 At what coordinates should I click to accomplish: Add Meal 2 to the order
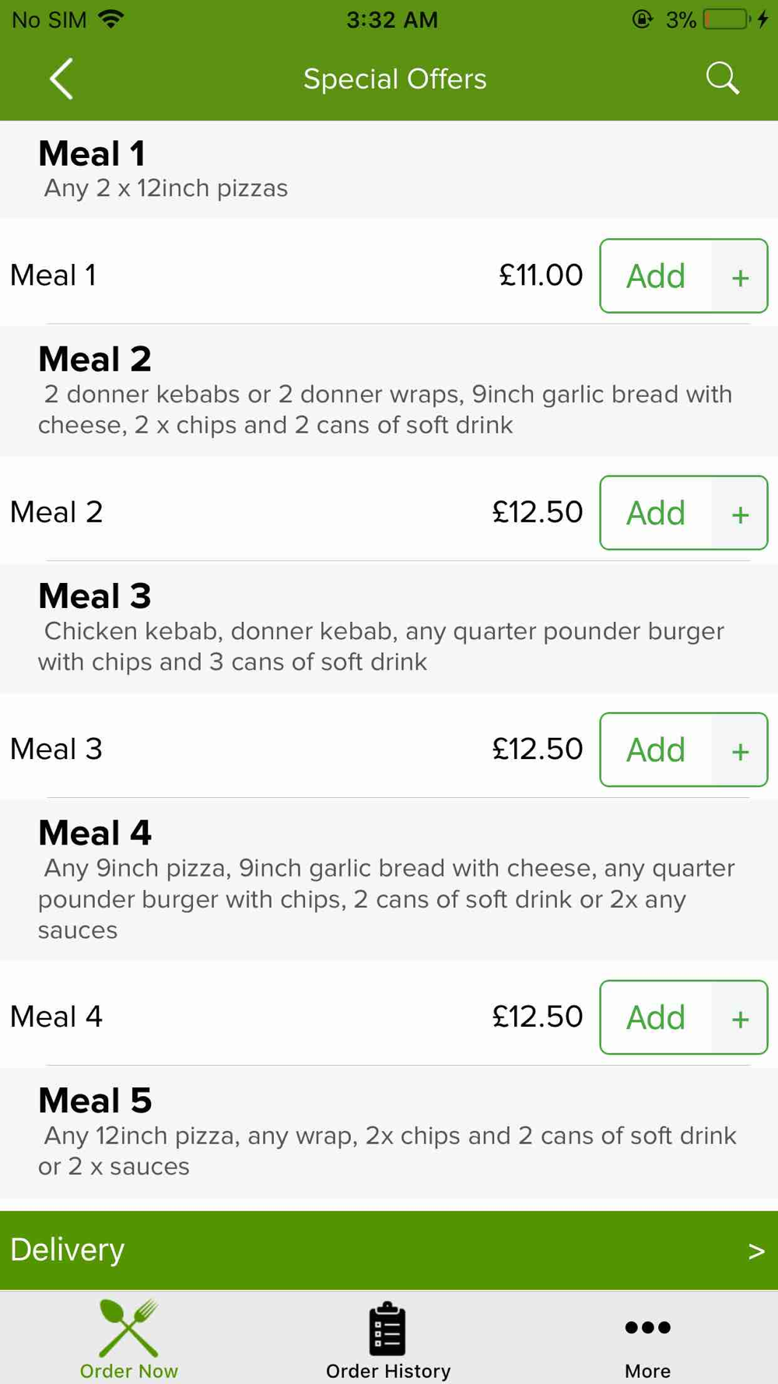click(x=656, y=513)
